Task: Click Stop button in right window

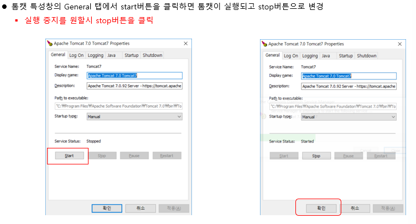Action: coord(316,156)
